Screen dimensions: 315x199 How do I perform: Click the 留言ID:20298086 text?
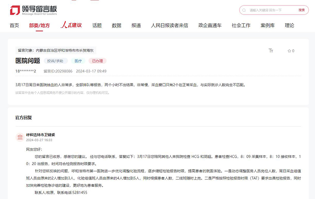point(58,71)
